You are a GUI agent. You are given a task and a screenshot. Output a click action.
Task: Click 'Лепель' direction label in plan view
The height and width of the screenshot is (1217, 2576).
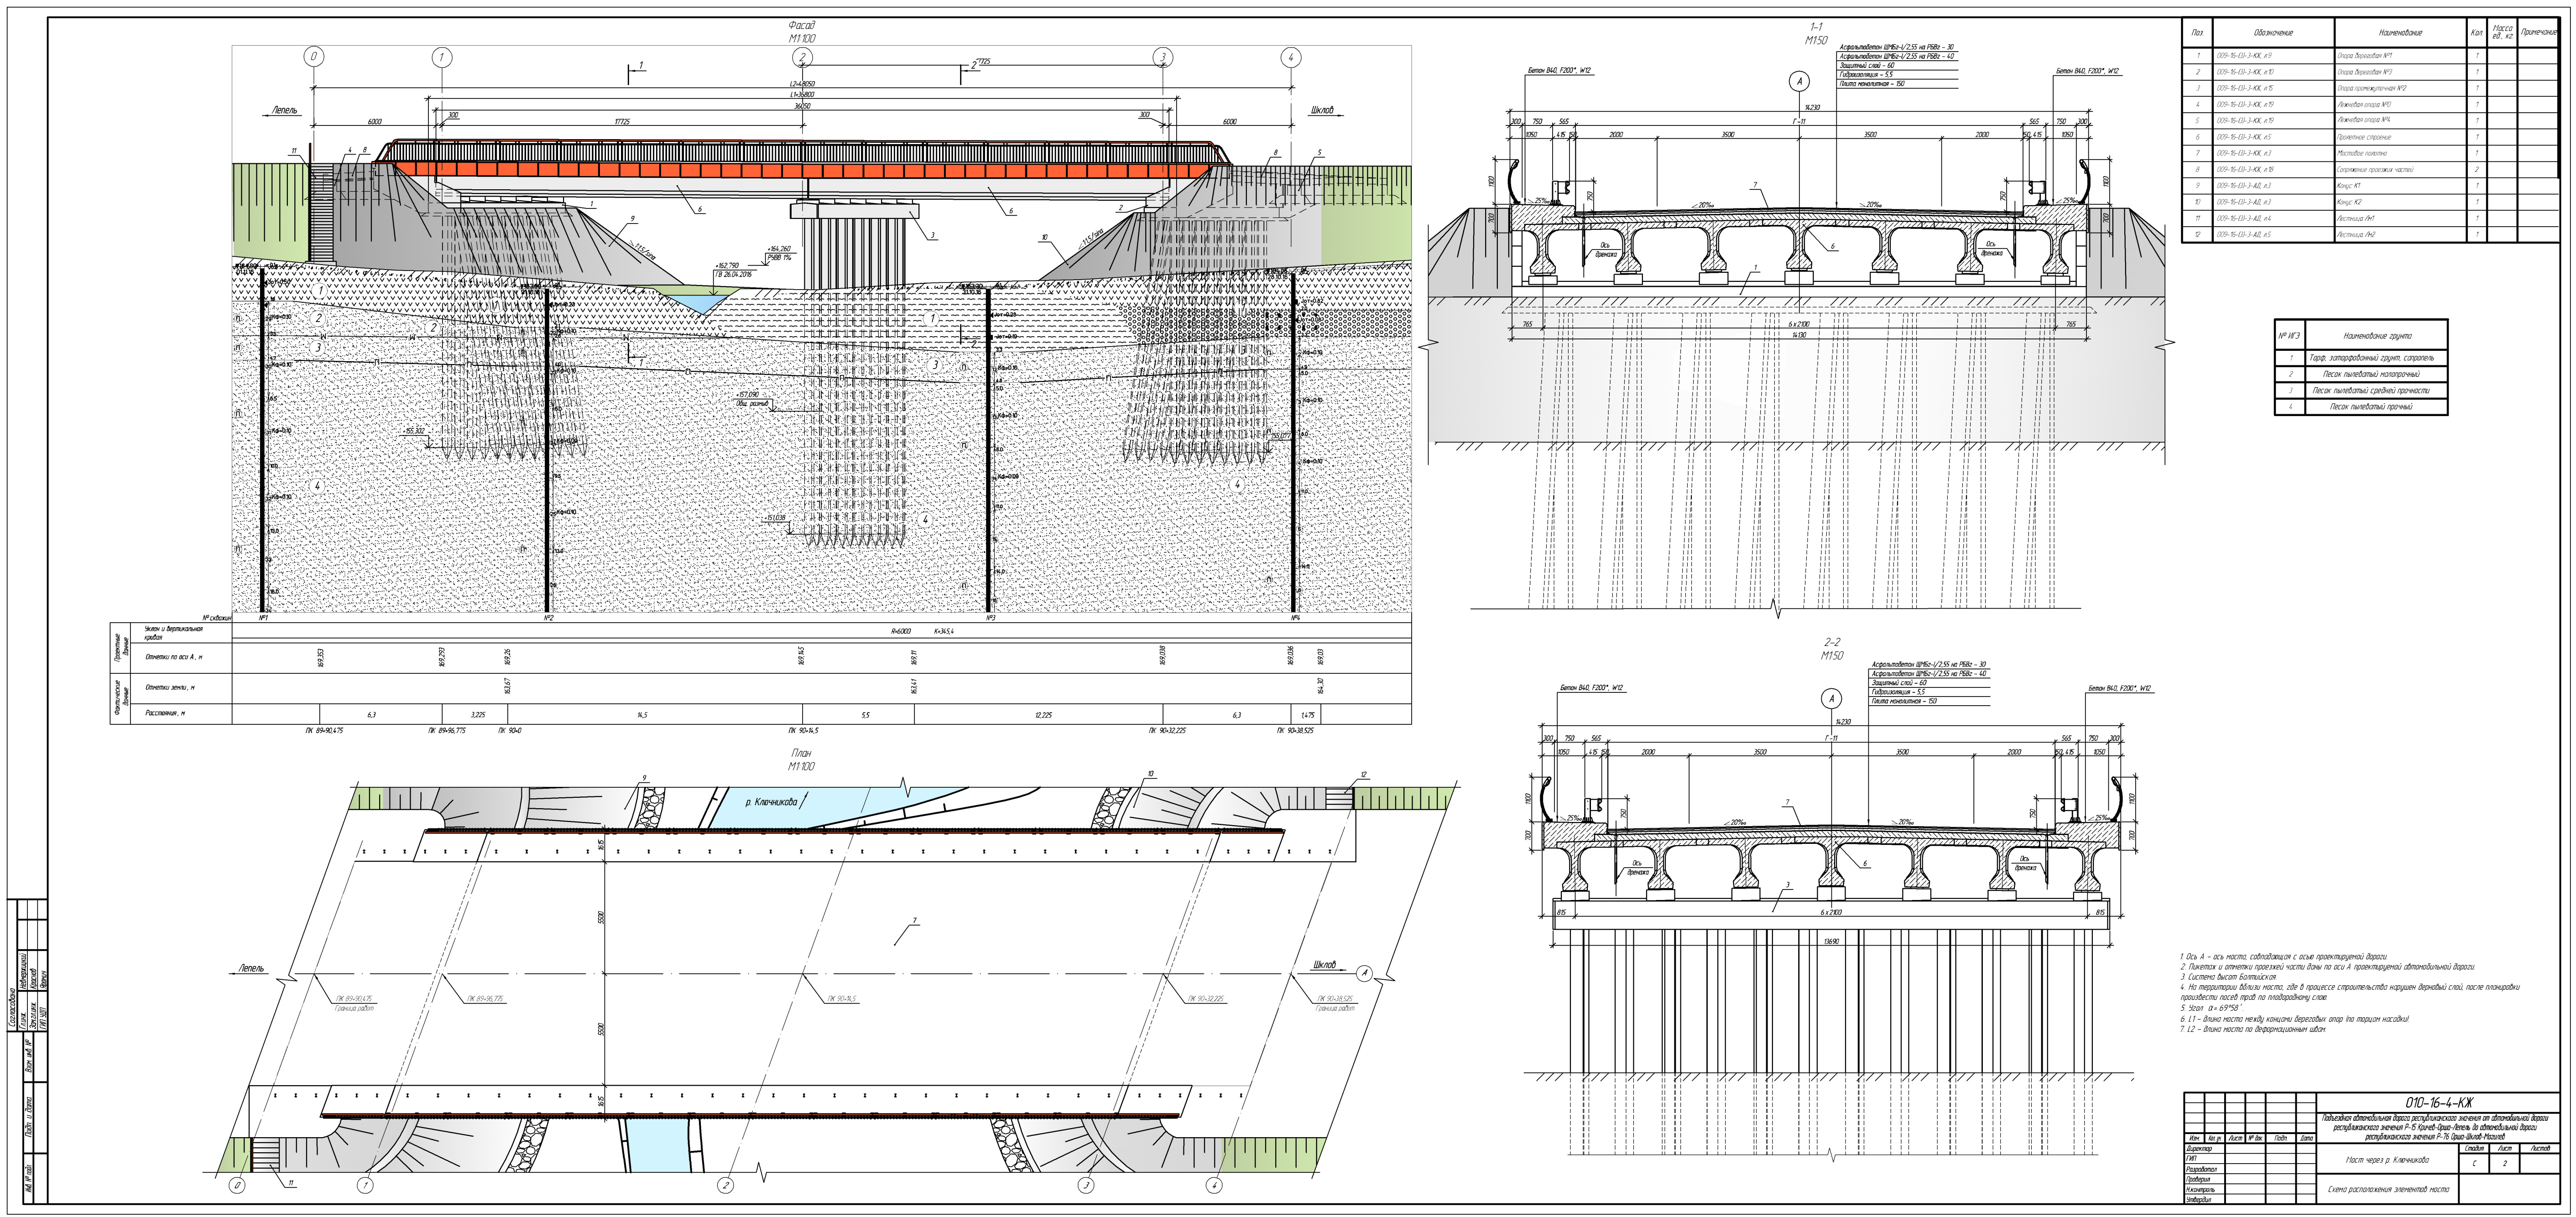point(252,969)
